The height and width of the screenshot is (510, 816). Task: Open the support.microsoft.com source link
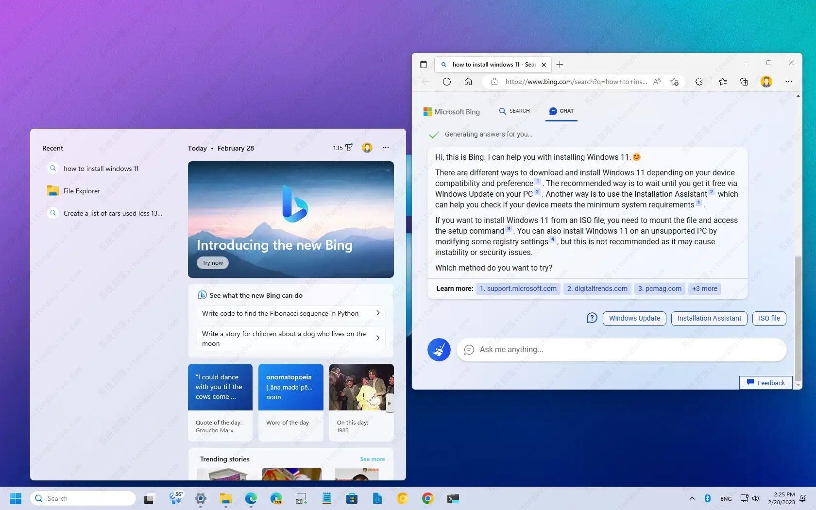(518, 289)
